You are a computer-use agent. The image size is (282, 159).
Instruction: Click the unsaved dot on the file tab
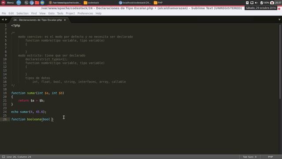pos(65,20)
